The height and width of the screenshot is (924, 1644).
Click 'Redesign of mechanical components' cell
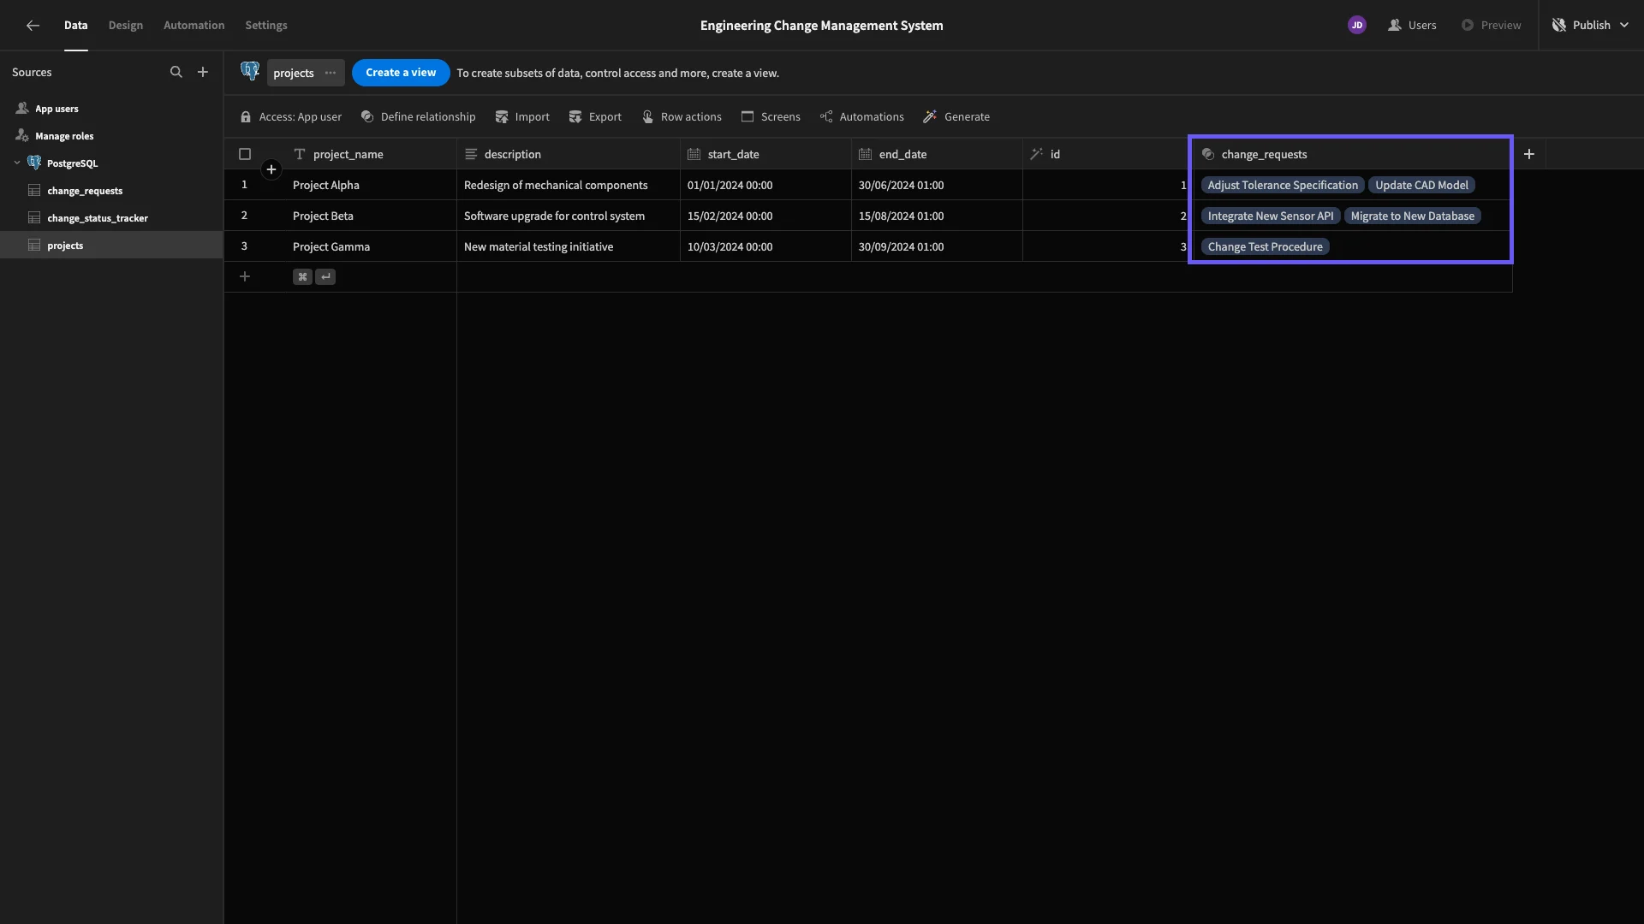tap(569, 185)
